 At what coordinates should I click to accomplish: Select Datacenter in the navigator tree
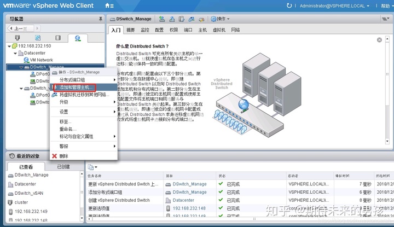[34, 53]
